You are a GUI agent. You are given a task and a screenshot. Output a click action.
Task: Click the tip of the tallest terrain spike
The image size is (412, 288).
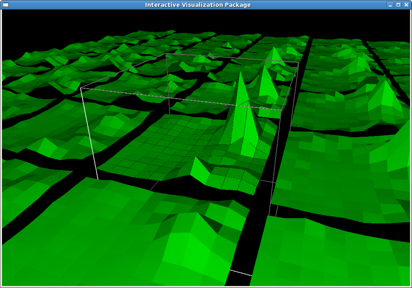point(240,71)
